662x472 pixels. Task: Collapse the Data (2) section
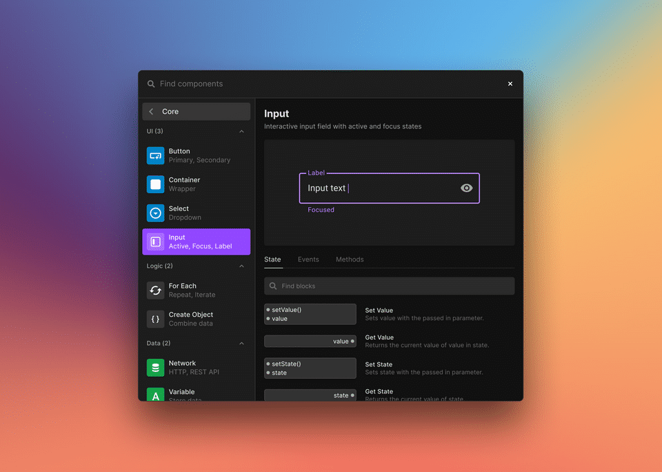pos(241,344)
